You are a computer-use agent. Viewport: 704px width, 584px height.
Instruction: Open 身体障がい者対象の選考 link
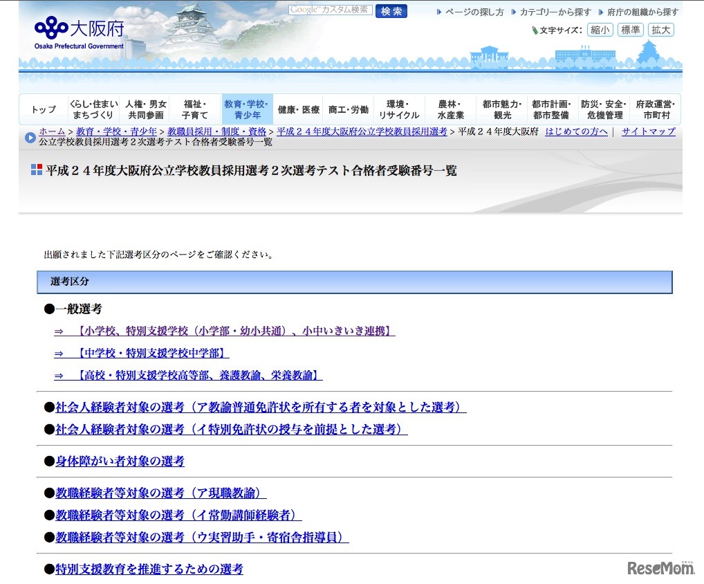[x=120, y=461]
